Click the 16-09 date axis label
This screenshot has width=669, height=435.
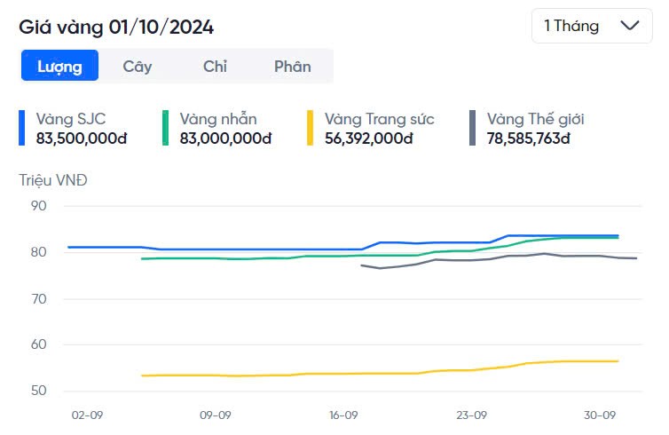tap(343, 415)
